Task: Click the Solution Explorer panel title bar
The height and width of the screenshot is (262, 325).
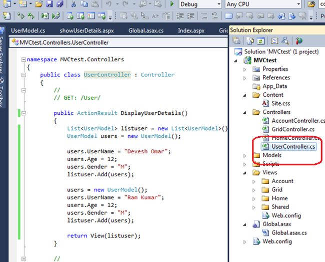Action: click(277, 30)
